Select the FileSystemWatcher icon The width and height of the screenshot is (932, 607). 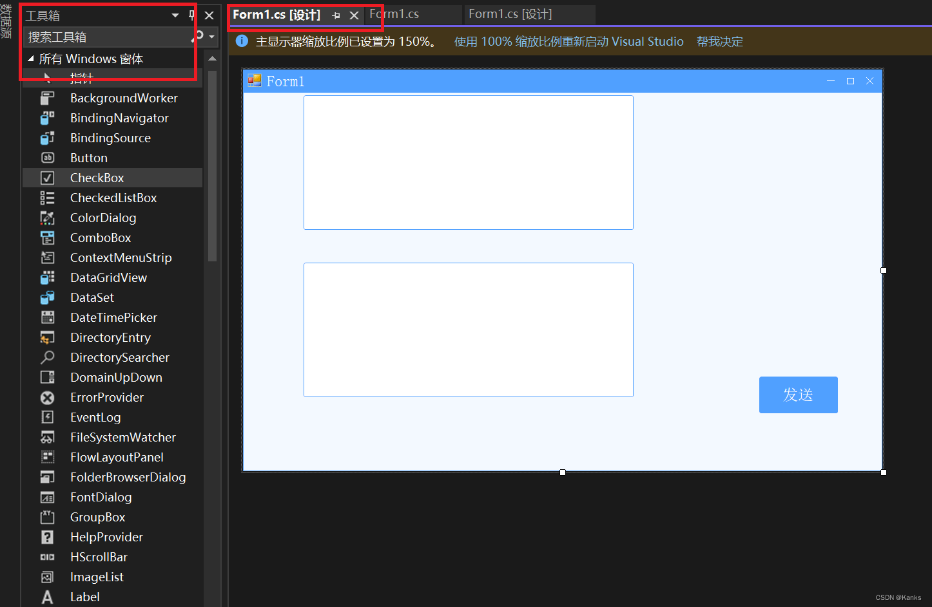(x=48, y=437)
